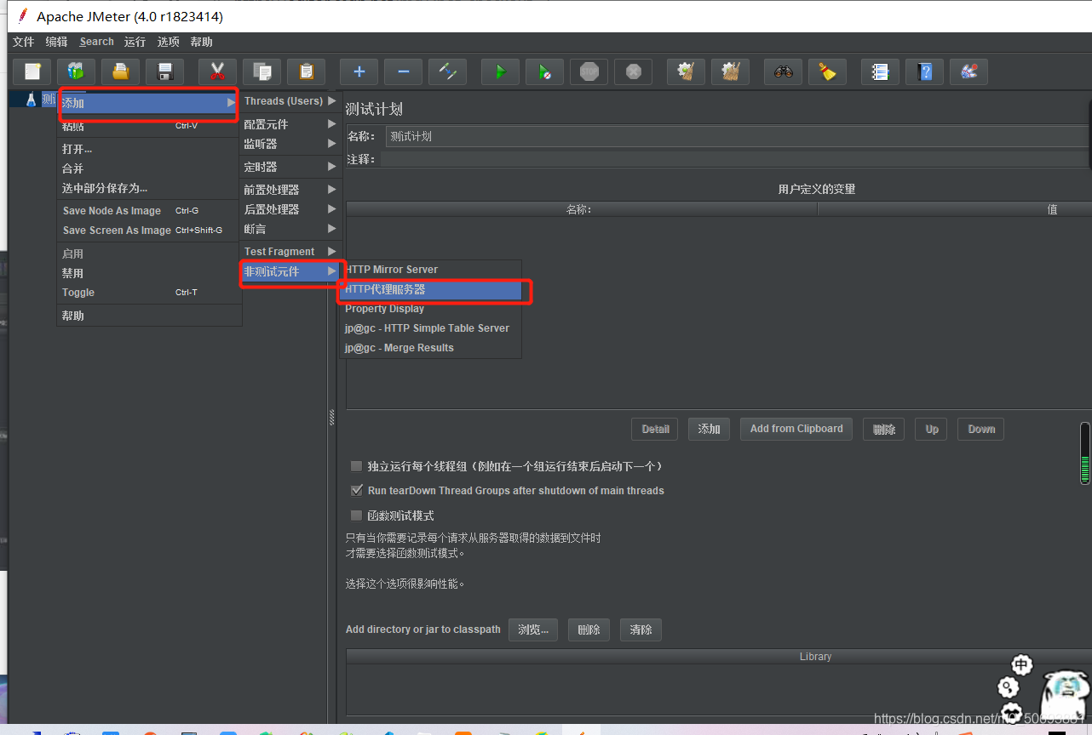Choose jp@gc - Merge Results entry
The width and height of the screenshot is (1092, 735).
click(431, 348)
